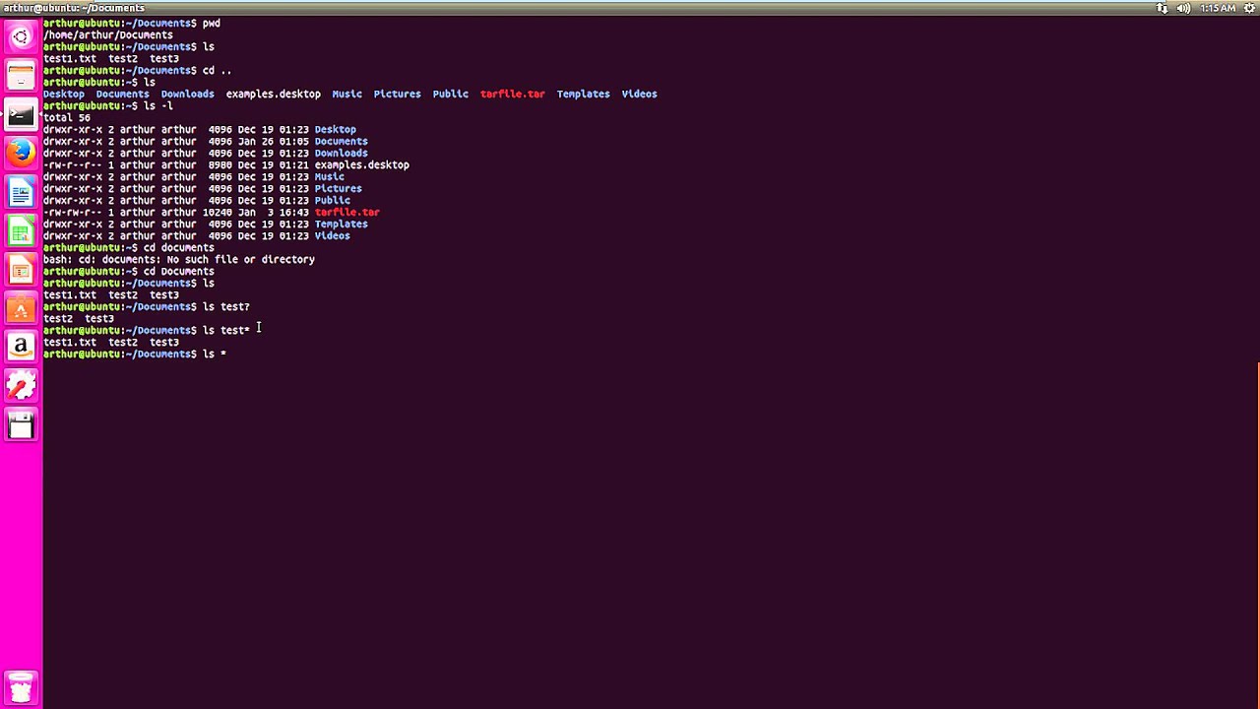Click the 'ls test?' command line

[147, 306]
